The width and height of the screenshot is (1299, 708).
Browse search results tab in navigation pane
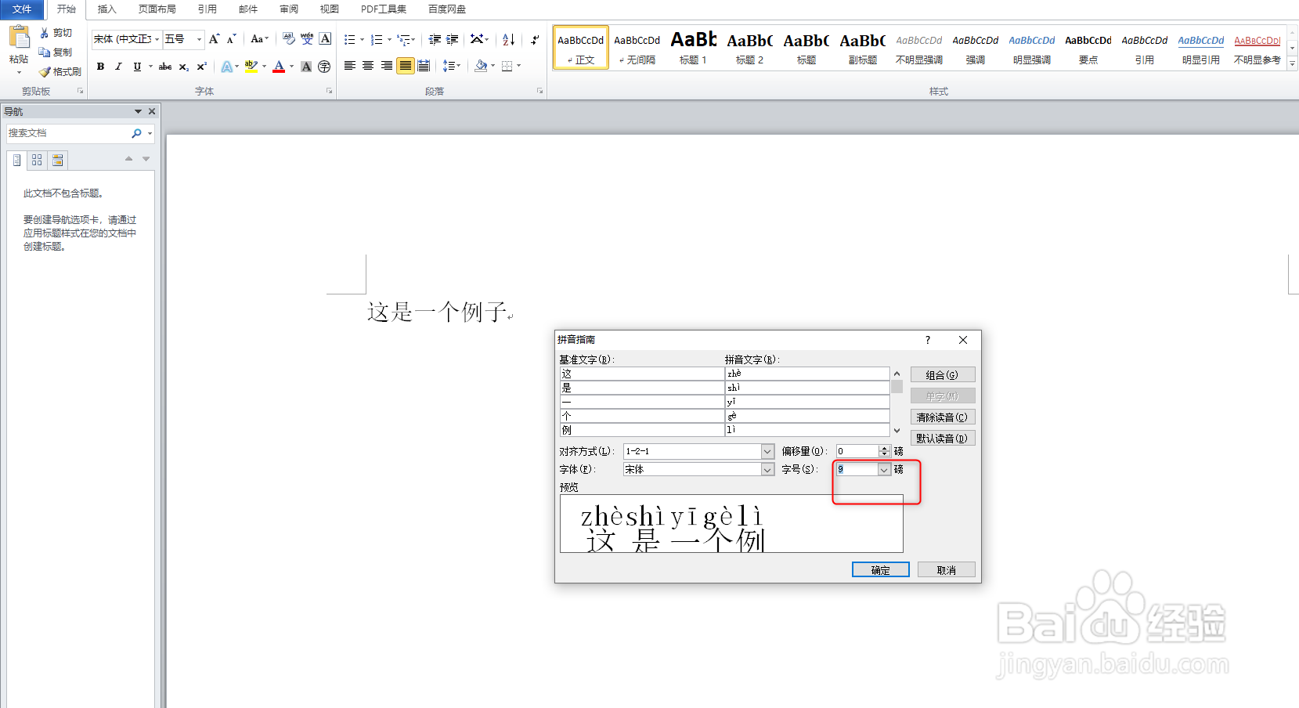point(57,160)
